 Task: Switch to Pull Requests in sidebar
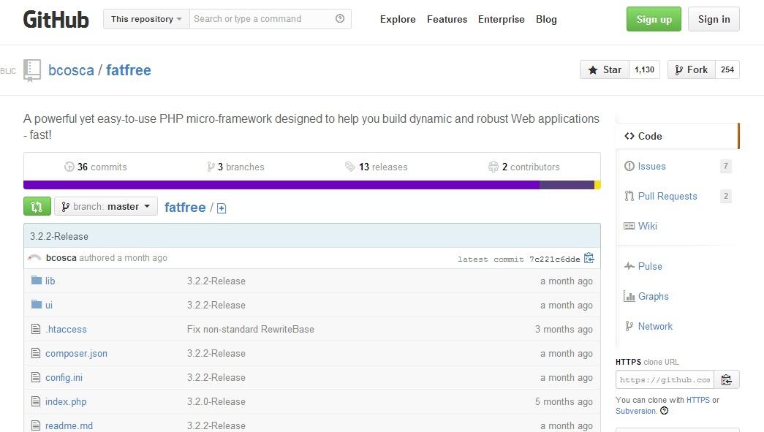(667, 196)
